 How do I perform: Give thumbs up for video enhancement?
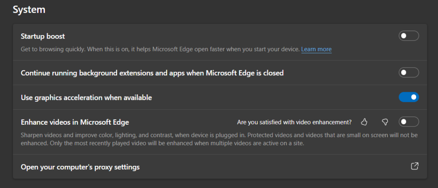tap(364, 122)
